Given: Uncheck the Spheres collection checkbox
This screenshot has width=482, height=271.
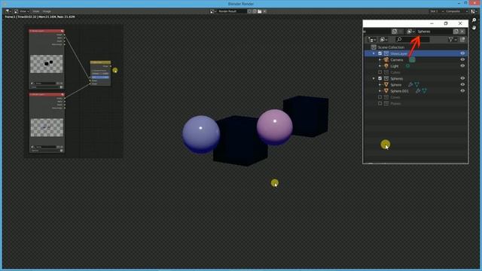Looking at the screenshot, I should pyautogui.click(x=380, y=78).
